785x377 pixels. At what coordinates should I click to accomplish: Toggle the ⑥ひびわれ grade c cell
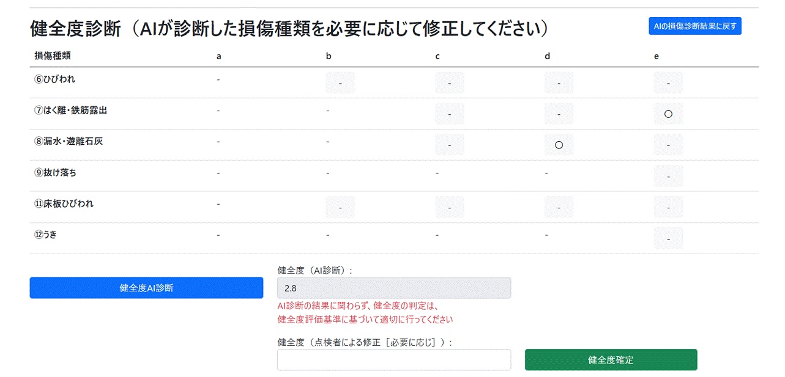pos(450,82)
